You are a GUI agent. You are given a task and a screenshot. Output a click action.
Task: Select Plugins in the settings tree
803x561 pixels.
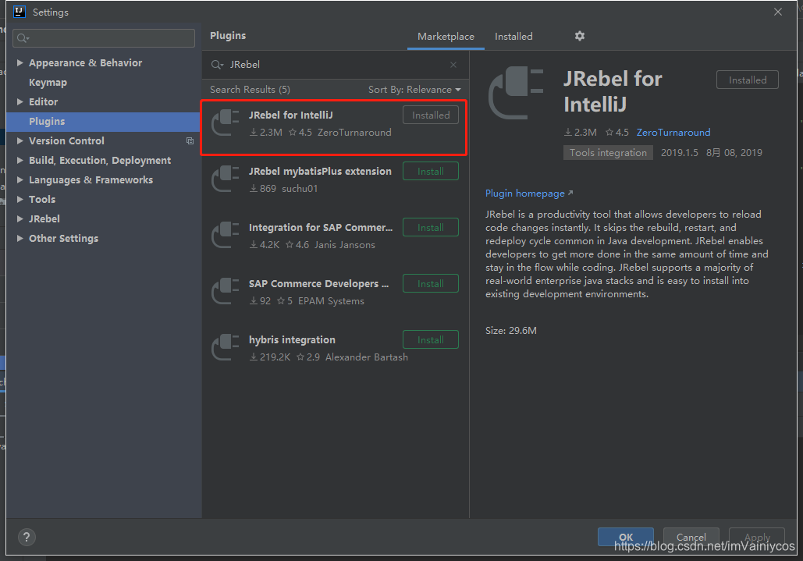[102, 121]
